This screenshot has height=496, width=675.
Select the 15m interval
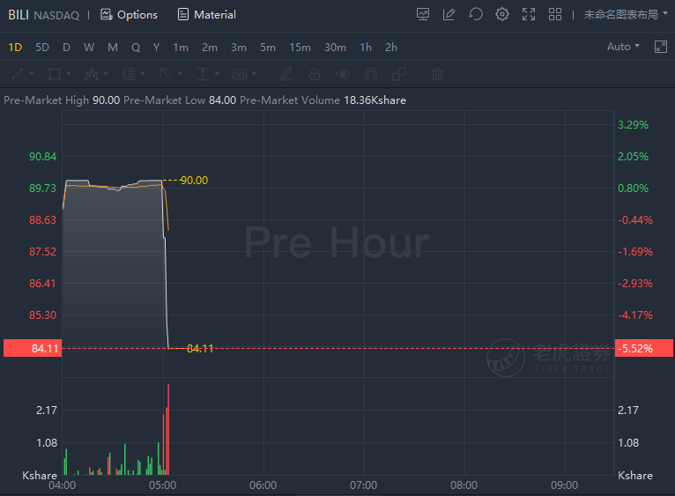(300, 47)
